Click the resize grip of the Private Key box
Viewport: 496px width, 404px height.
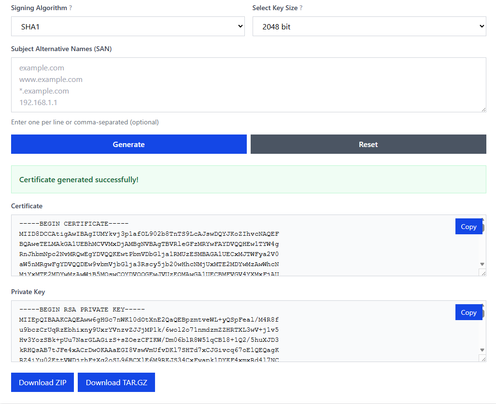(482, 358)
